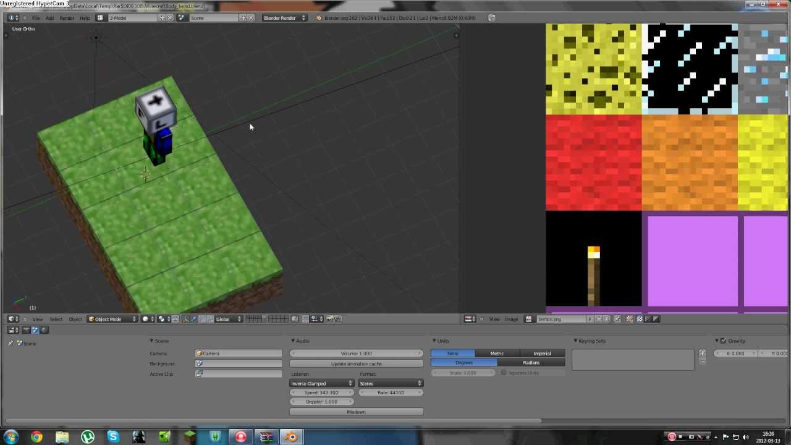
Task: Adjust the Speed 343.300 field
Action: (x=321, y=392)
